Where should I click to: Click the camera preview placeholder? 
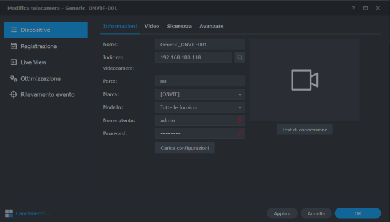click(305, 80)
